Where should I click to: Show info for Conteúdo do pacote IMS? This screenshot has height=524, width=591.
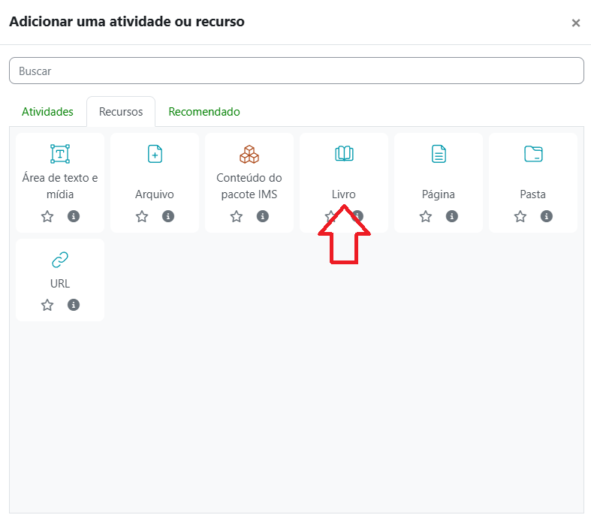(x=263, y=216)
